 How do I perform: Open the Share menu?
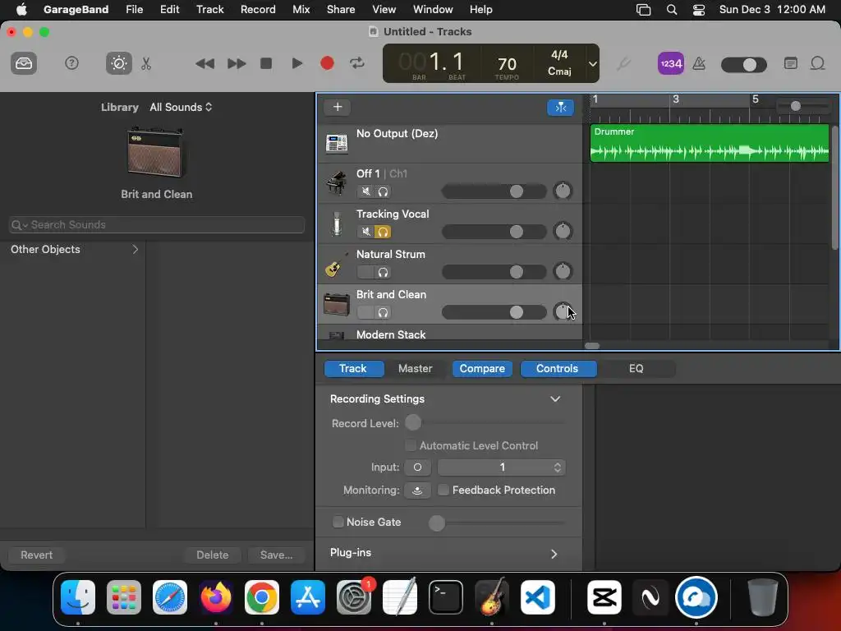point(341,10)
